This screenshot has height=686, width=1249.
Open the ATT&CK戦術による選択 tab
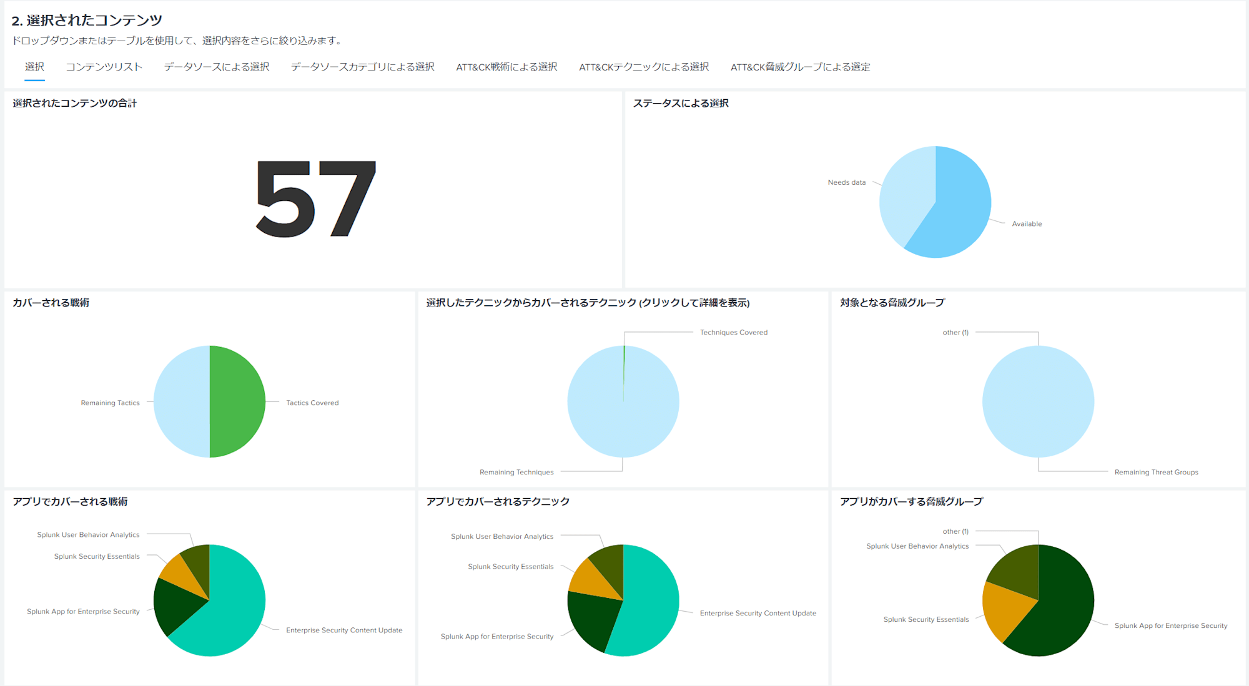[x=506, y=67]
